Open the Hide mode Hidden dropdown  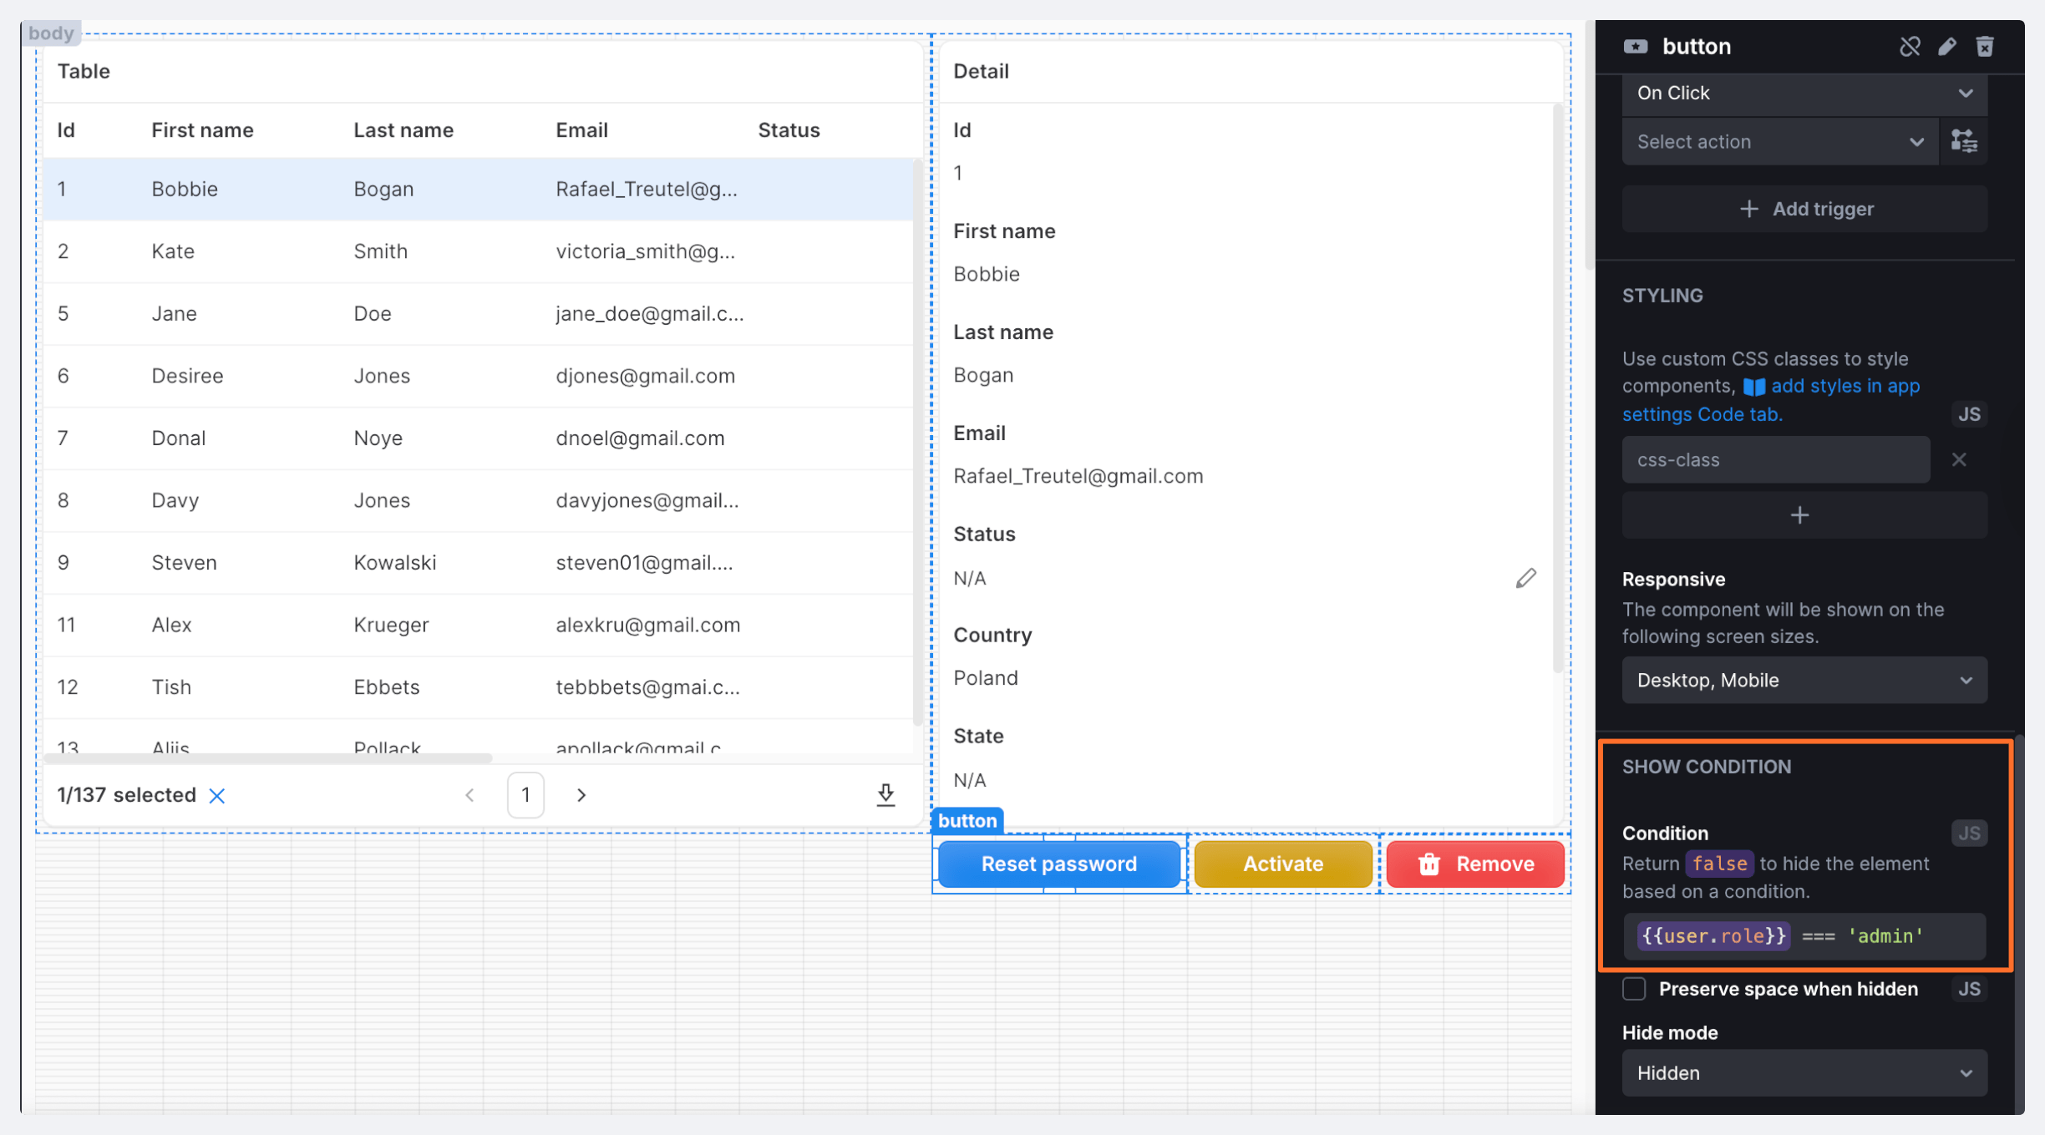click(1804, 1072)
